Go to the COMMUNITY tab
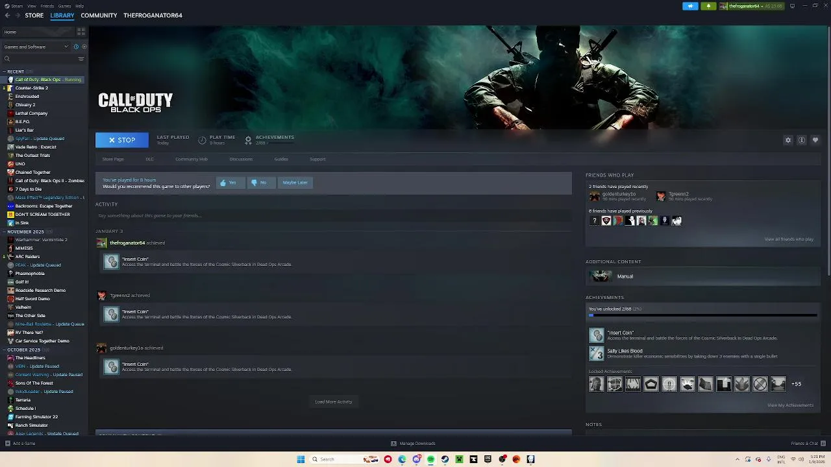Viewport: 831px width, 467px height. [x=99, y=16]
